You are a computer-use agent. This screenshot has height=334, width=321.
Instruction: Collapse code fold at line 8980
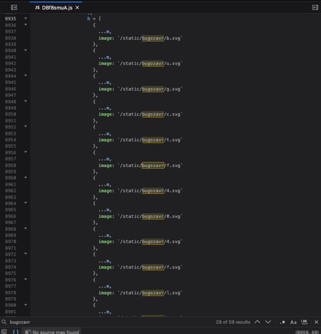pos(25,305)
